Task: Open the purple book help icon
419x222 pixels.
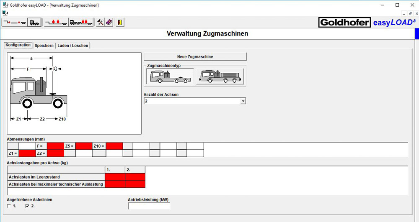Action: click(x=109, y=23)
